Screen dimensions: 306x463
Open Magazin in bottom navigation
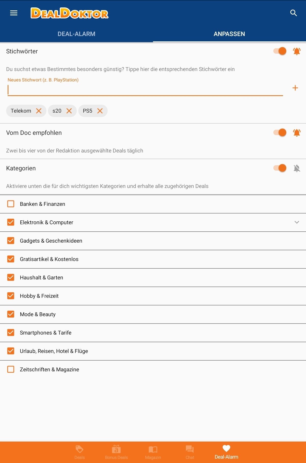coord(153,452)
